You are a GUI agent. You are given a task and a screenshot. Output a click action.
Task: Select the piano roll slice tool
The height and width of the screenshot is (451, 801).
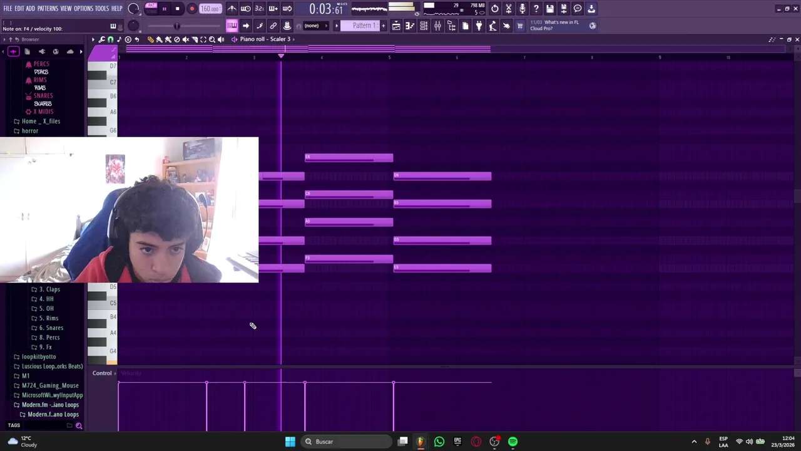coord(194,39)
